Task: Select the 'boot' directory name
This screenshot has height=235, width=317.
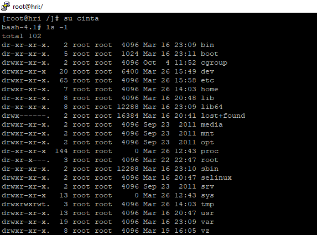Action: point(210,54)
